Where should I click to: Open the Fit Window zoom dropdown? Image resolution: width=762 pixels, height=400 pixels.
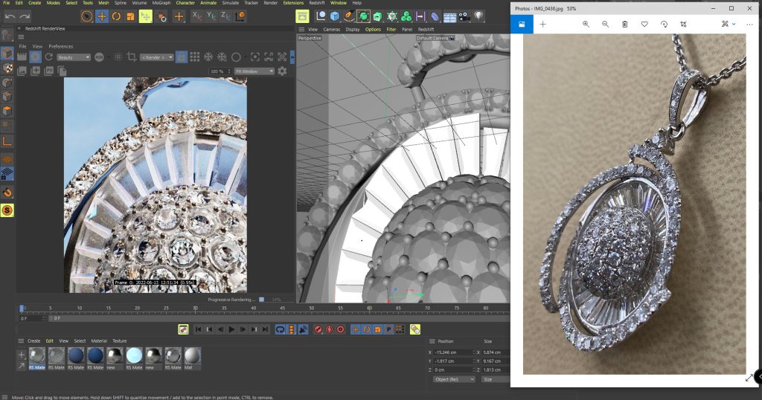[254, 71]
